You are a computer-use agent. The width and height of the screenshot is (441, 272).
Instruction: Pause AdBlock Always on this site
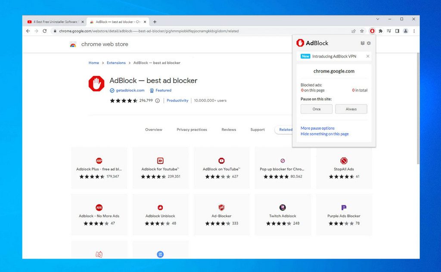click(351, 109)
